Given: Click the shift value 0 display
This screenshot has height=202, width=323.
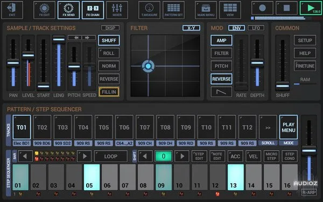Looking at the screenshot, I should click(164, 156).
